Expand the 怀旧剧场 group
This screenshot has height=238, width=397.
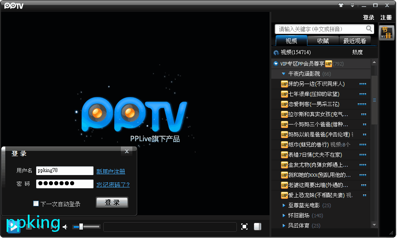(x=284, y=215)
